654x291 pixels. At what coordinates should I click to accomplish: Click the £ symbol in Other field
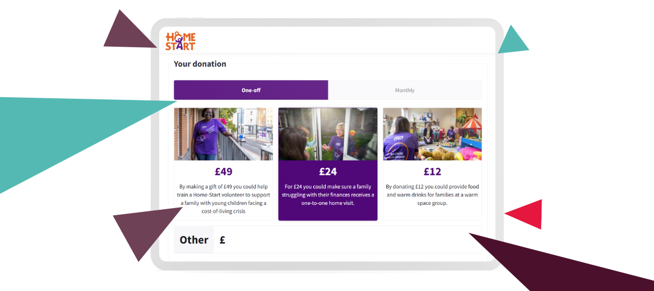coord(222,239)
